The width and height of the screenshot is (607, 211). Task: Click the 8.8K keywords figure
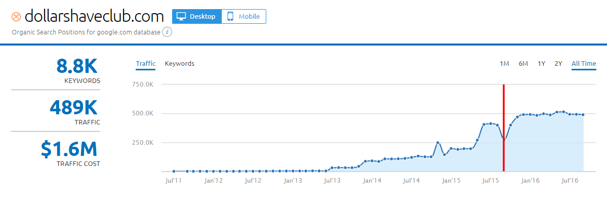(x=76, y=66)
